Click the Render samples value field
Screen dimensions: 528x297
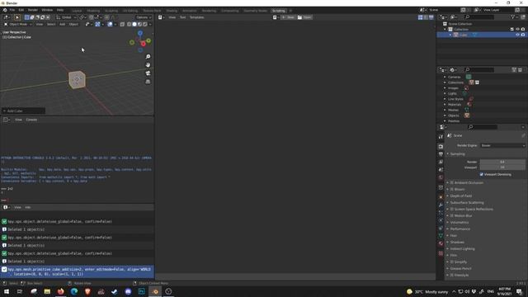[502, 162]
